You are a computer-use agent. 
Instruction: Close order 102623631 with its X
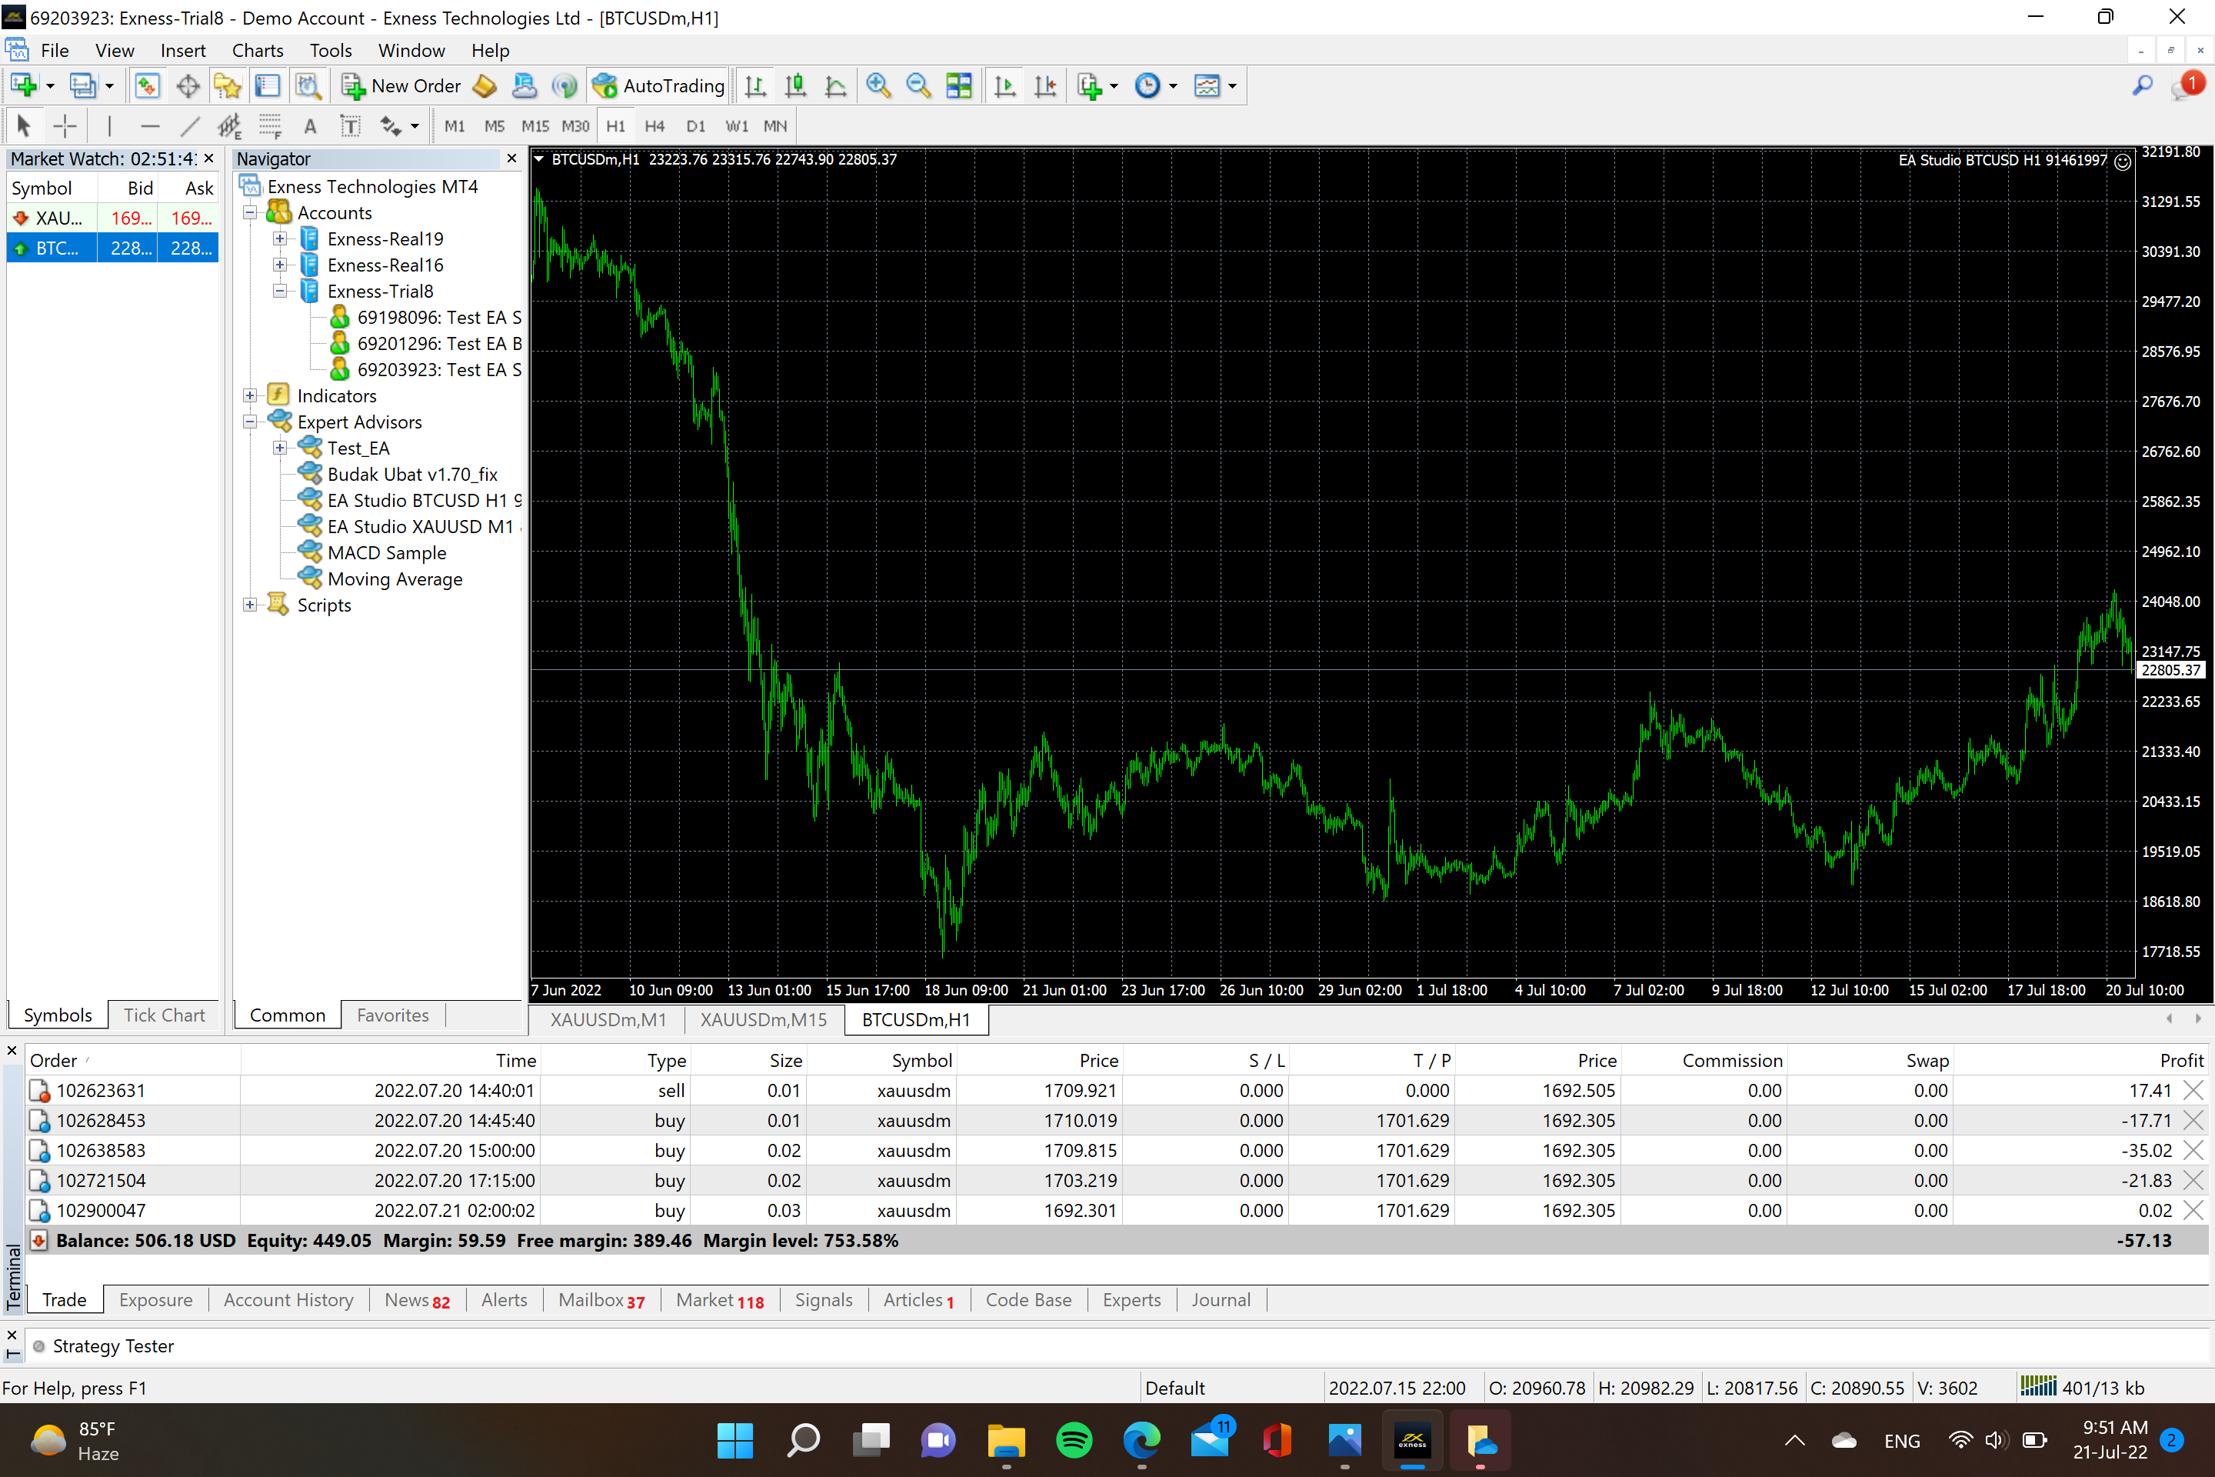tap(2193, 1090)
